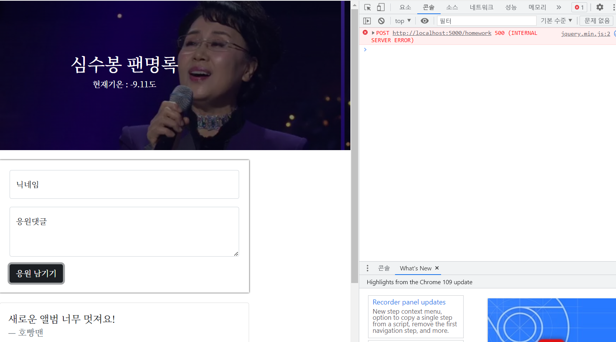This screenshot has width=616, height=342.
Task: Click the error icon beside POST message
Action: pyautogui.click(x=365, y=33)
